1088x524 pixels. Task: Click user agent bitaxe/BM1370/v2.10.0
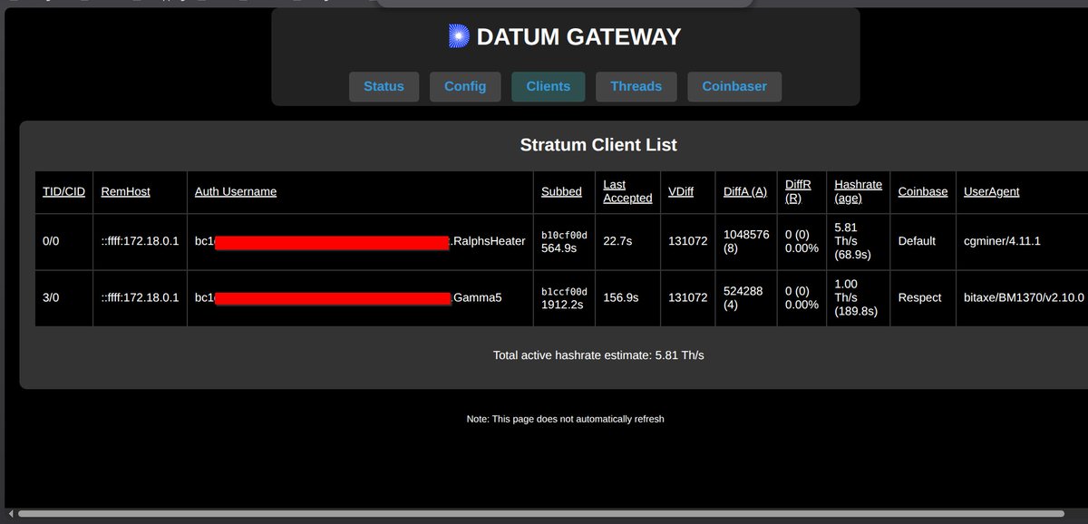point(1024,297)
